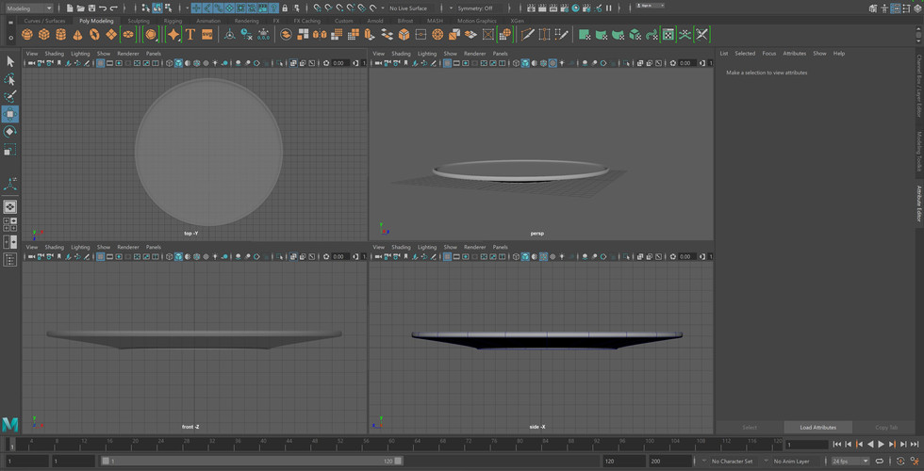Open the Shading menu in top viewport
Image resolution: width=924 pixels, height=471 pixels.
(x=55, y=54)
